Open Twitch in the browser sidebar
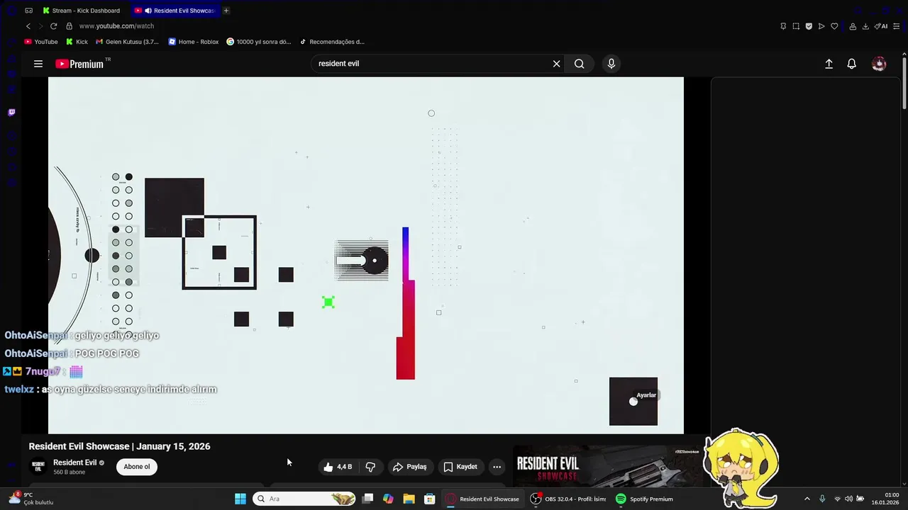Image resolution: width=908 pixels, height=510 pixels. (11, 112)
